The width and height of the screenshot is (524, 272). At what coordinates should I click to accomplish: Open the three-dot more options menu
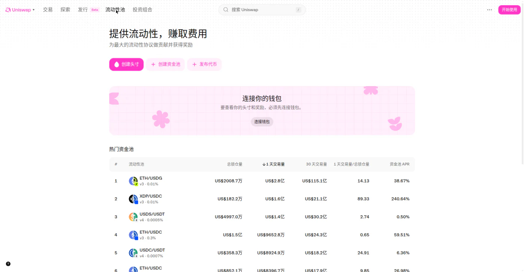tap(490, 10)
